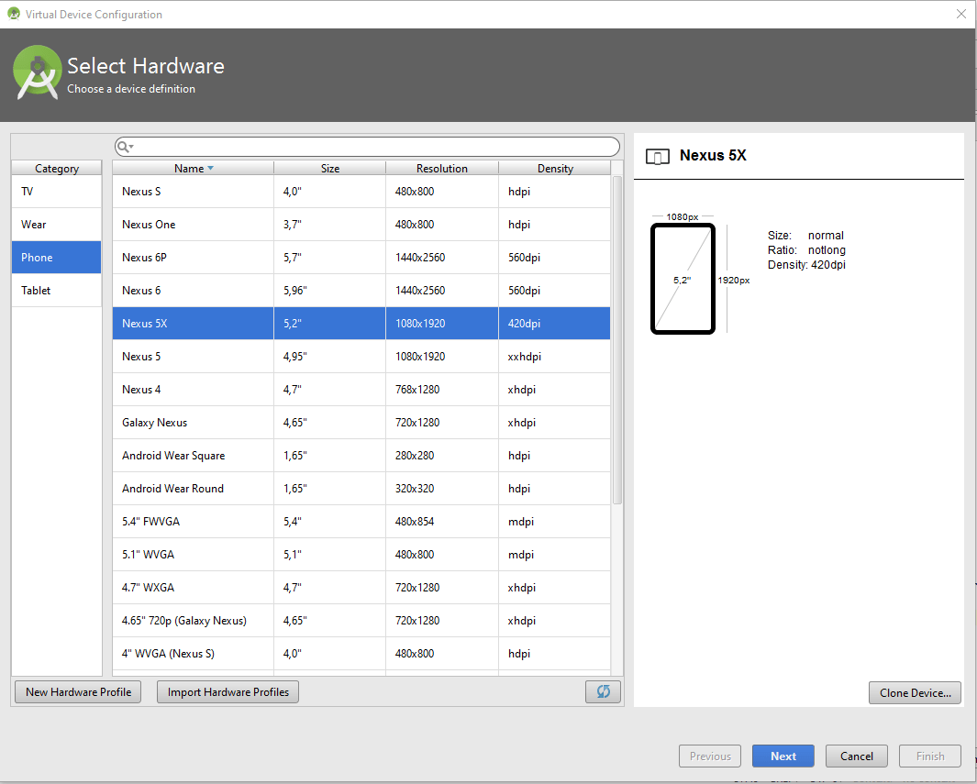Click the Previous button

click(710, 756)
